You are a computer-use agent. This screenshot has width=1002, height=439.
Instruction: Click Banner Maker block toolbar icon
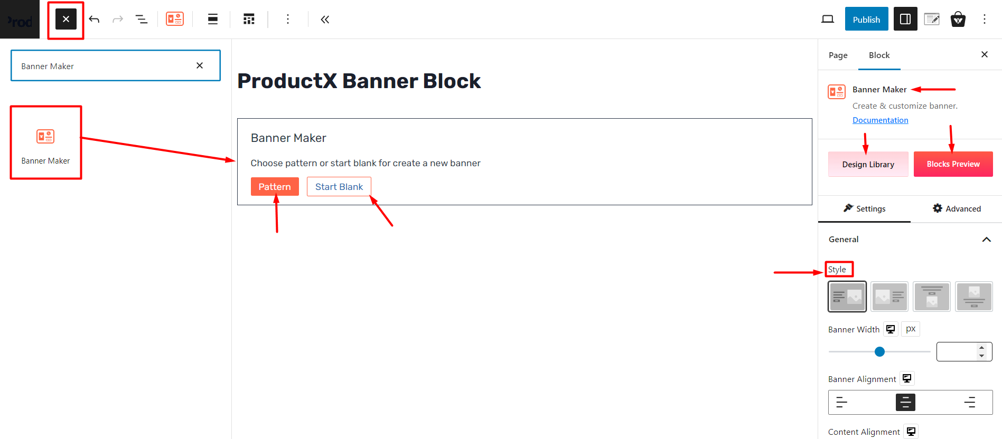tap(175, 19)
